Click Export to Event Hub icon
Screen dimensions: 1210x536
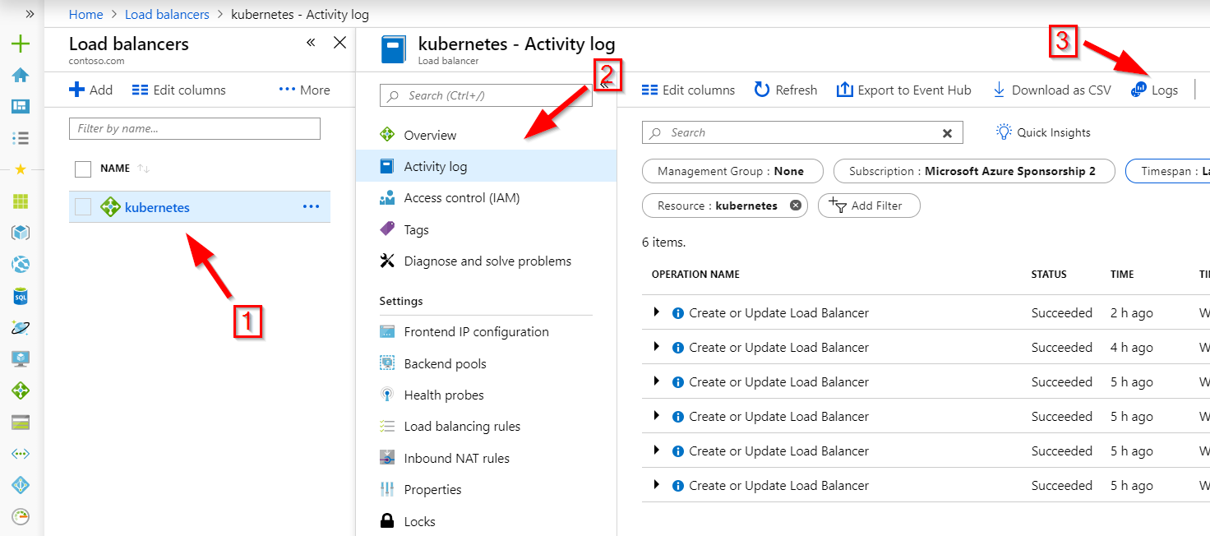(844, 90)
